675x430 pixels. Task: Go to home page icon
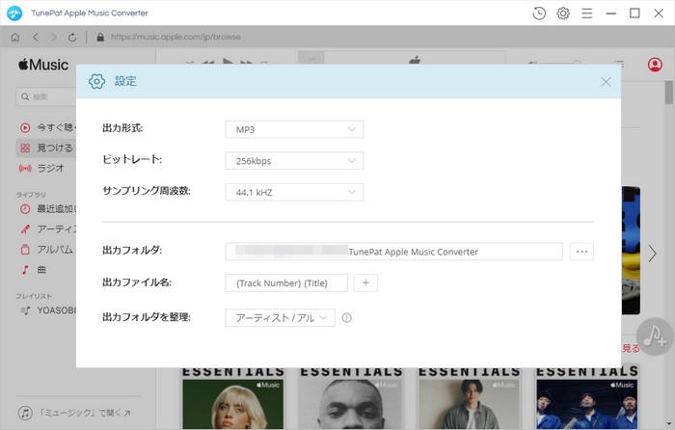point(15,38)
